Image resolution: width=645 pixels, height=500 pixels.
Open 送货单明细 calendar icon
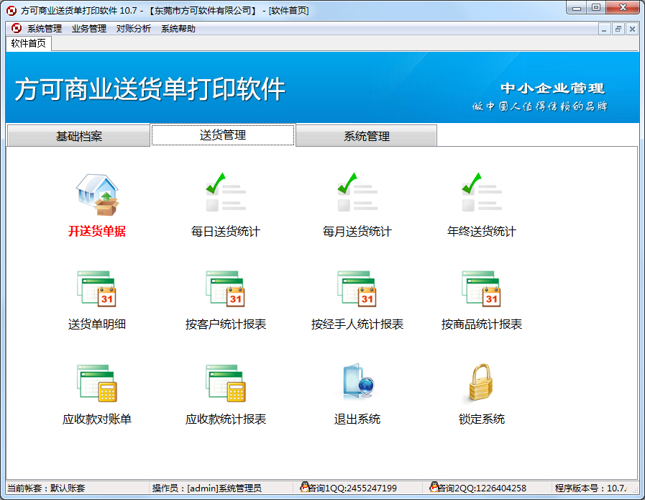point(97,289)
